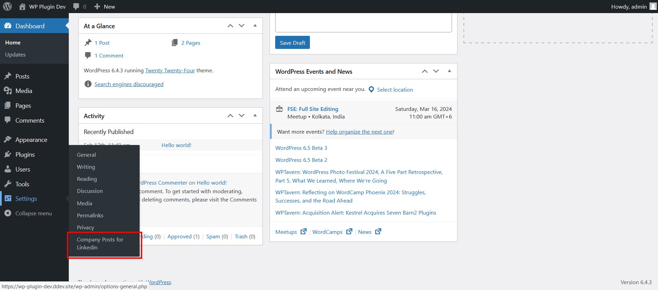Image resolution: width=658 pixels, height=290 pixels.
Task: Click the Quick Draft content text box
Action: (x=363, y=22)
